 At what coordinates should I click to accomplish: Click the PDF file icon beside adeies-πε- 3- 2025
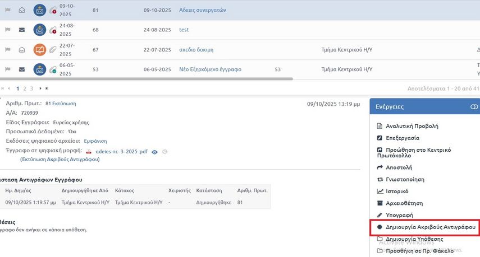(89, 152)
